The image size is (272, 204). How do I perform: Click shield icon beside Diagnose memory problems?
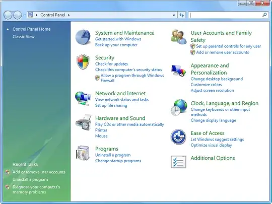8,187
